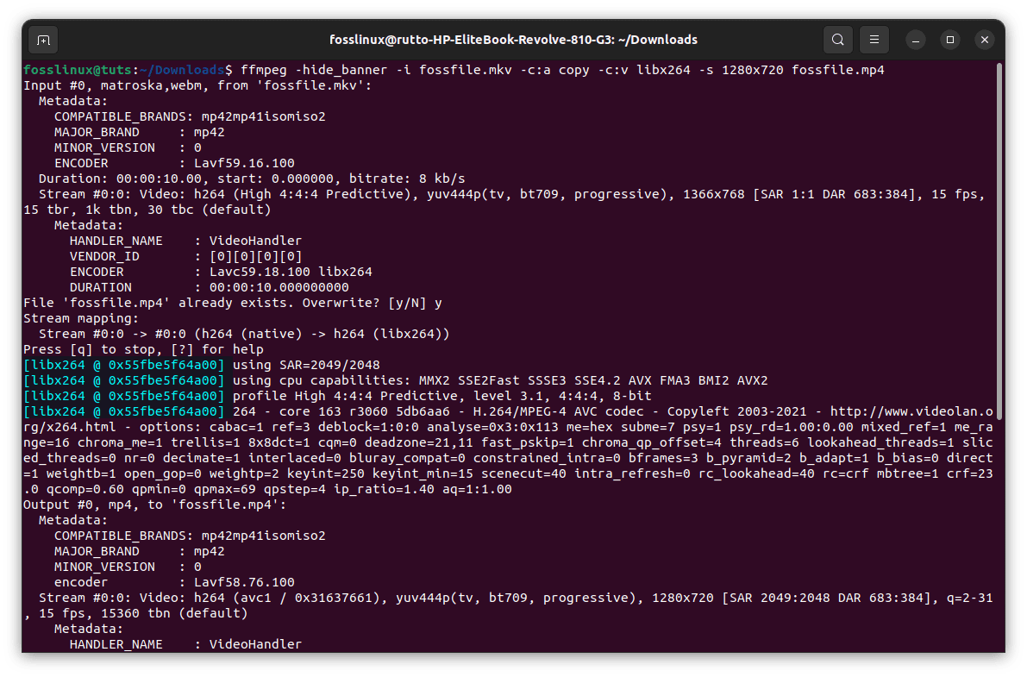Viewport: 1027px width, 677px height.
Task: Click the 1366x768 resolution text
Action: click(x=714, y=195)
